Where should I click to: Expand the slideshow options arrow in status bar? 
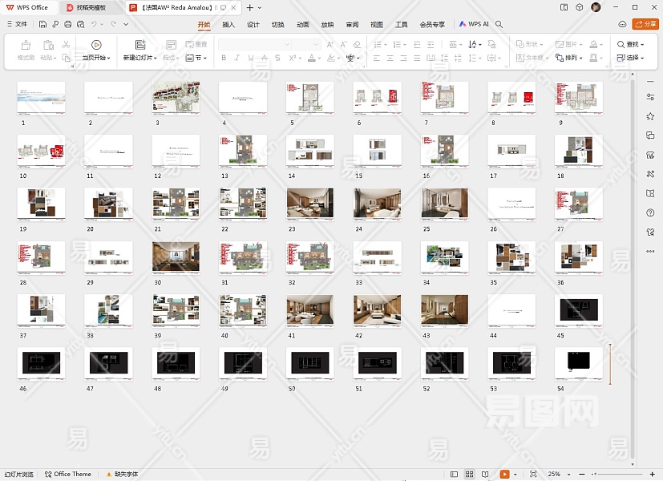point(515,475)
